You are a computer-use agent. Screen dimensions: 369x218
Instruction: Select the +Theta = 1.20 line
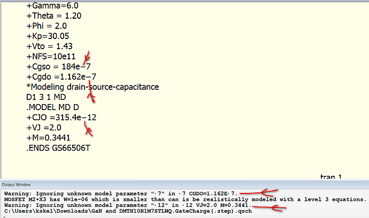tap(53, 16)
